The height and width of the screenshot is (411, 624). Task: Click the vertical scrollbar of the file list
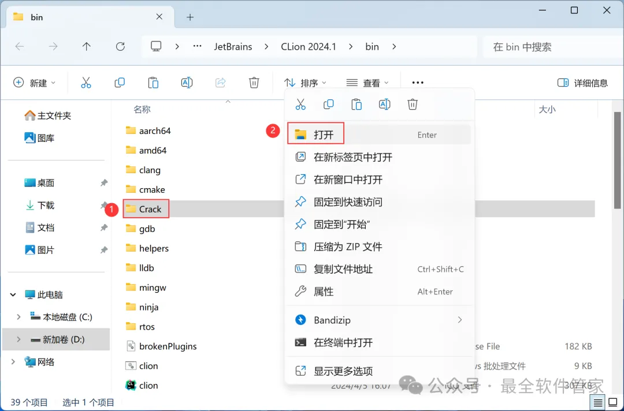[618, 160]
